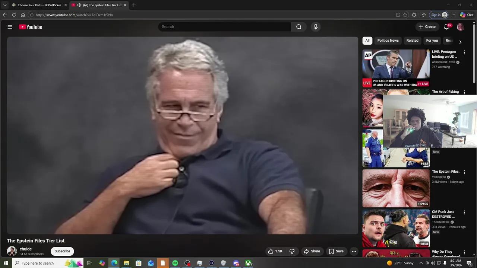
Task: Show next category chips arrow
Action: 460,42
